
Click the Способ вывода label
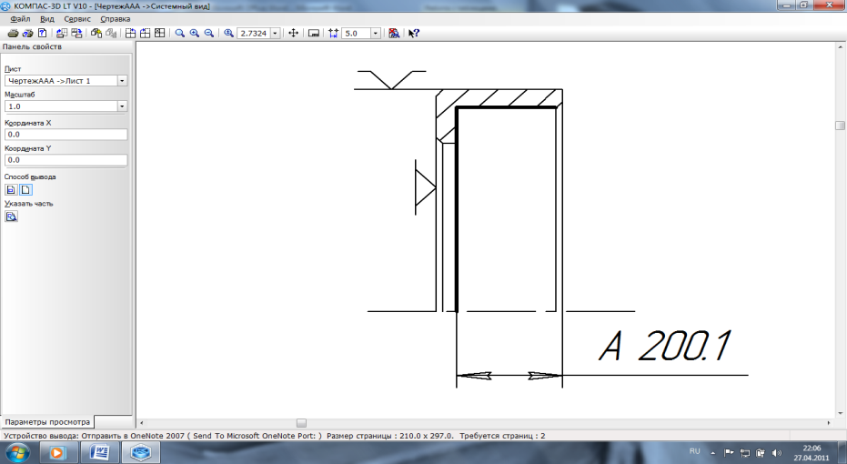[x=30, y=177]
